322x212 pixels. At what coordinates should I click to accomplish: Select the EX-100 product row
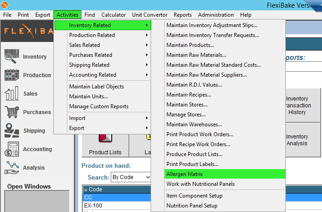(x=117, y=205)
